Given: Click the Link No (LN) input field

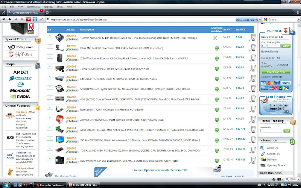Looking at the screenshot, I should (274, 46).
